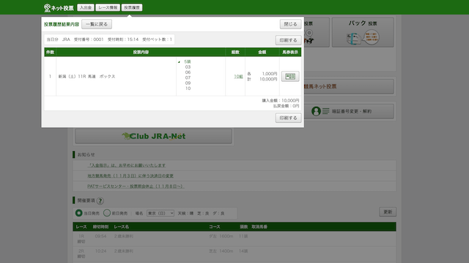The height and width of the screenshot is (263, 469).
Task: Open the 場名 東京(日) dropdown
Action: click(160, 213)
